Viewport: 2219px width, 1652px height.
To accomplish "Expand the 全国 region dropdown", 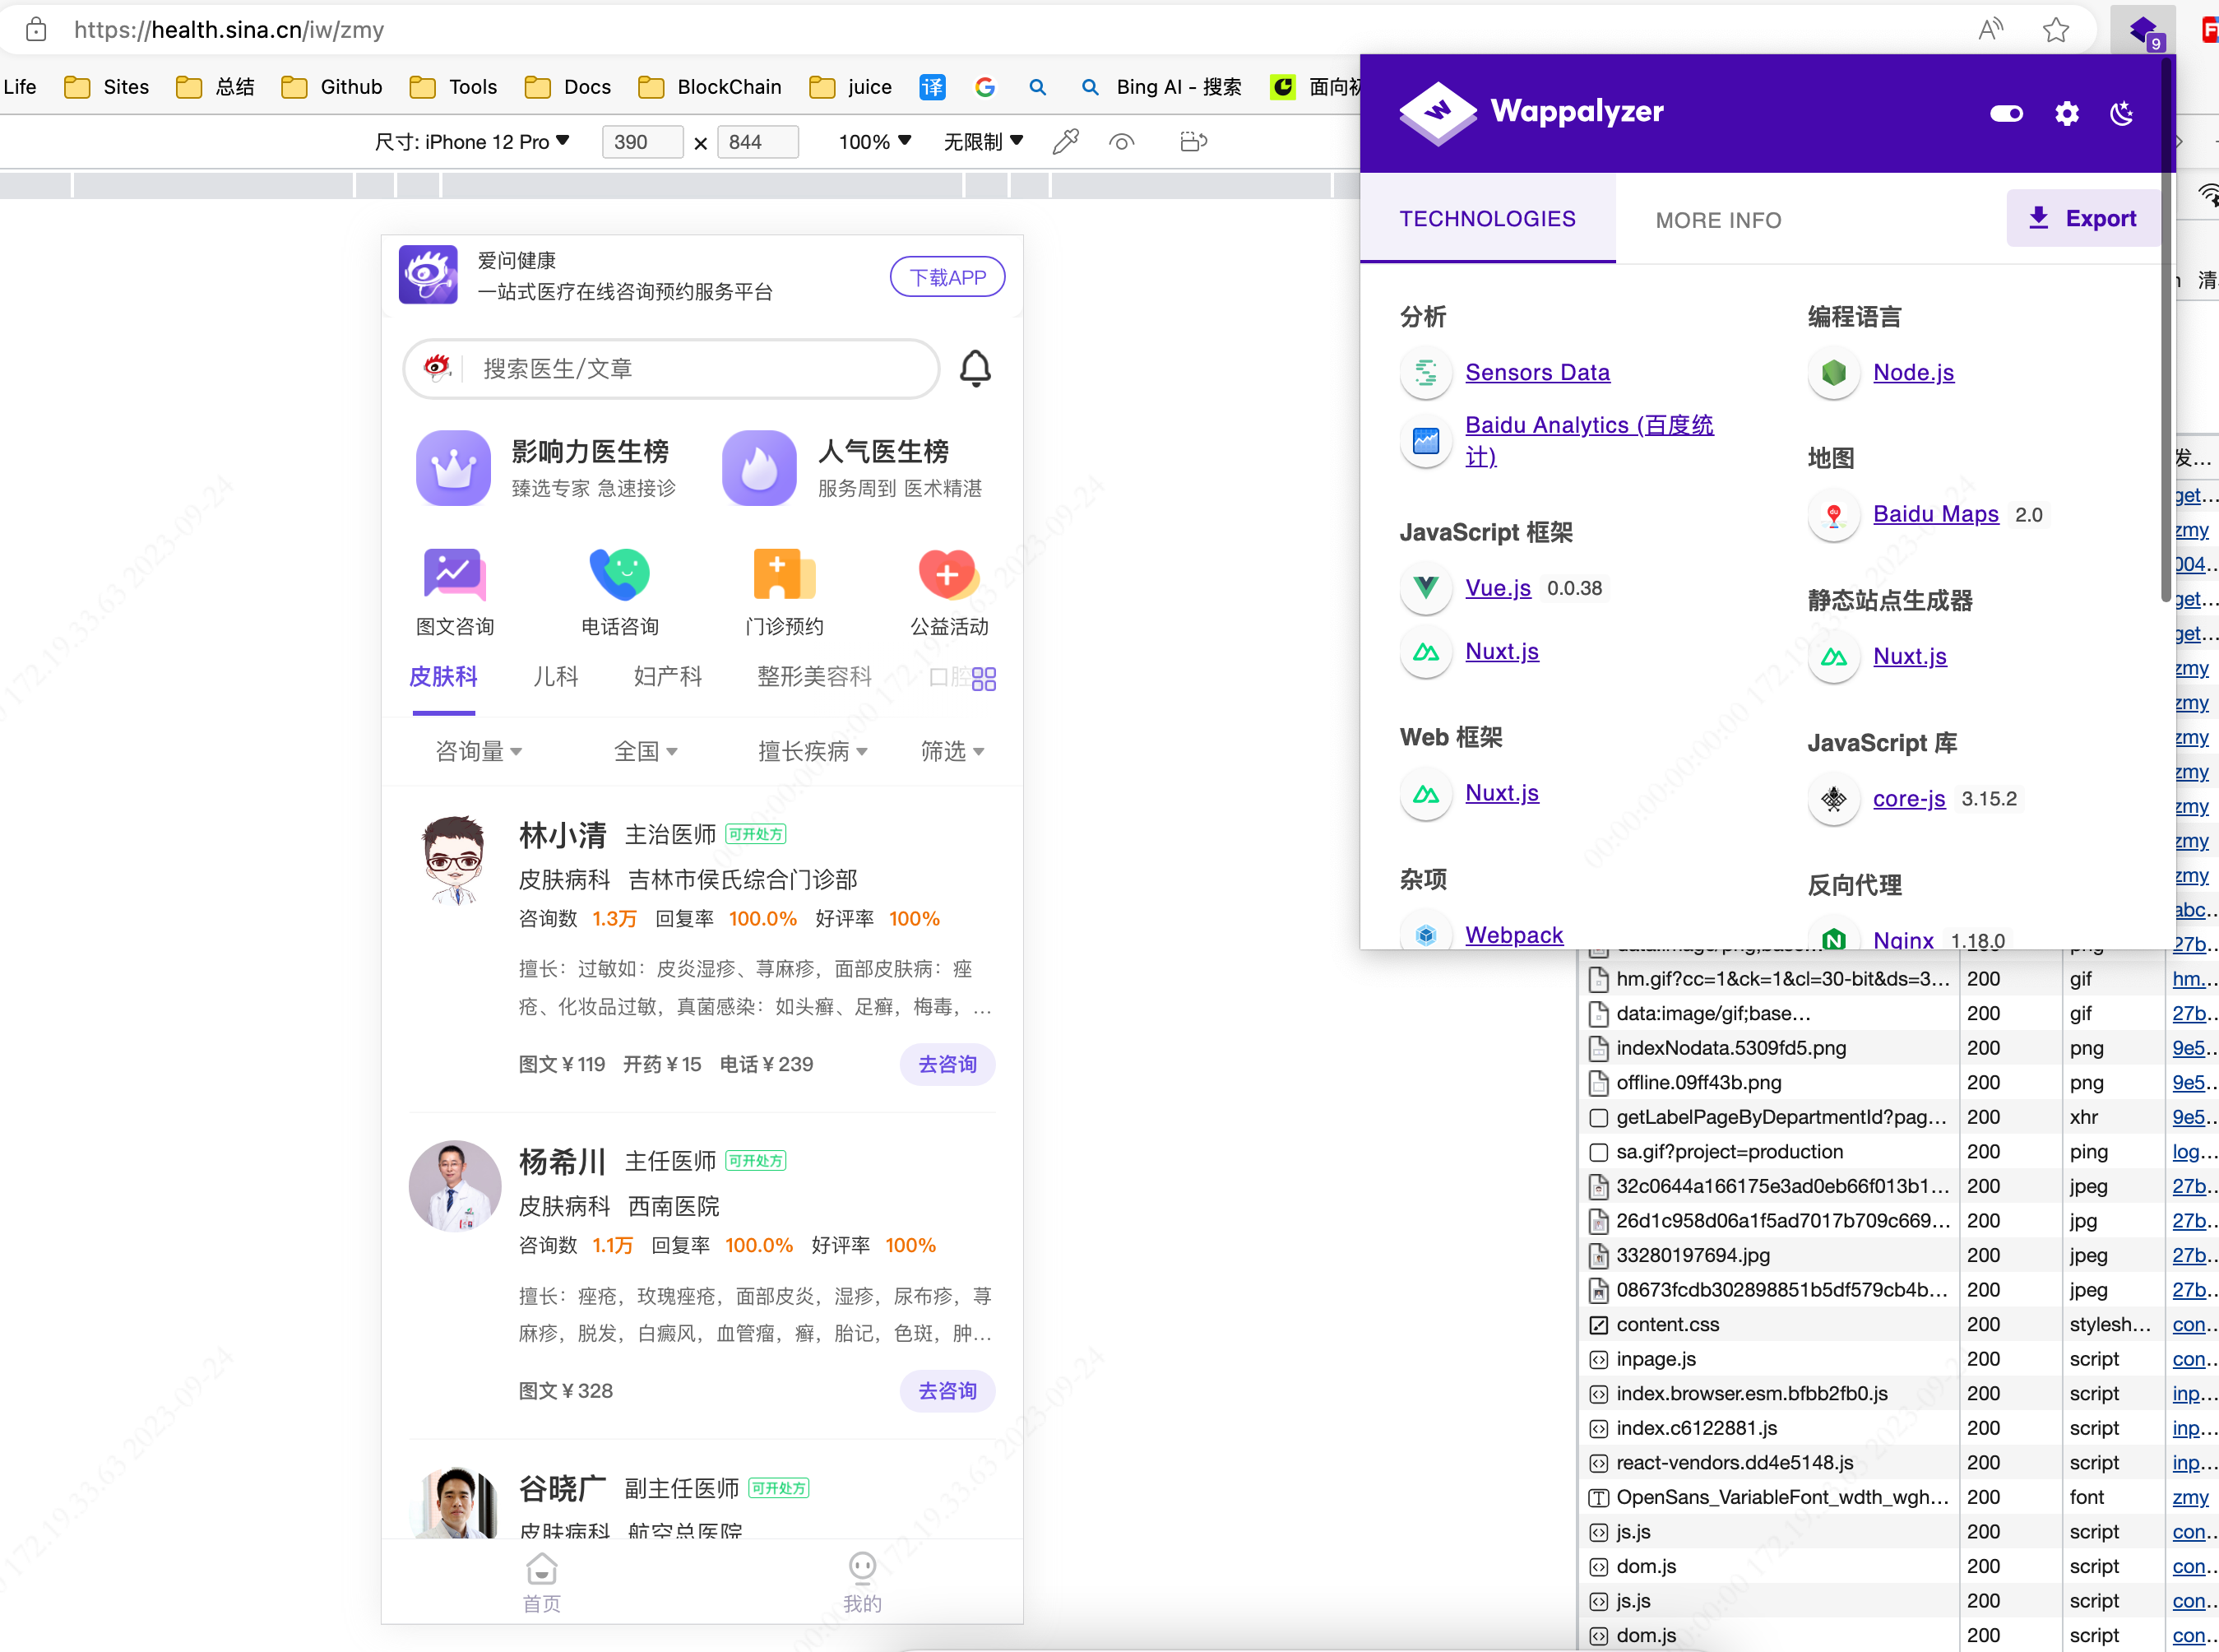I will 645,751.
